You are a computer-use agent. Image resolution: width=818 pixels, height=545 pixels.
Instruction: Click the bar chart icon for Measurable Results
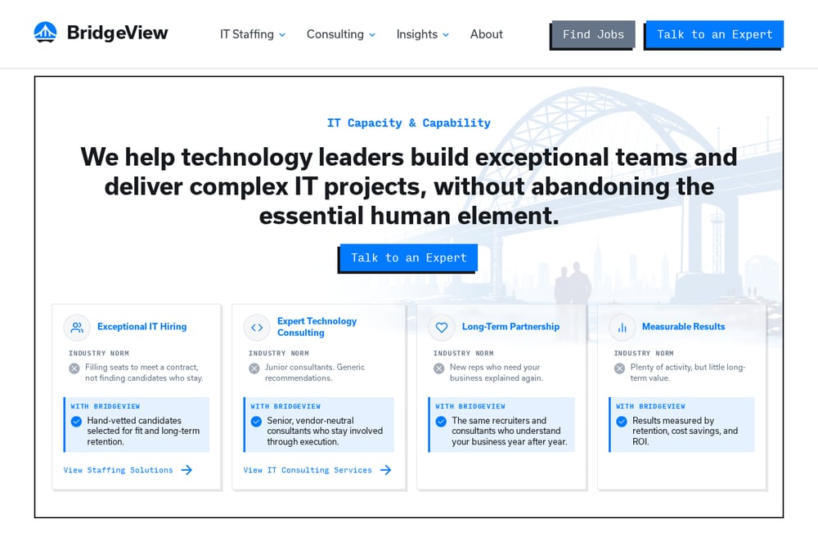[x=622, y=327]
